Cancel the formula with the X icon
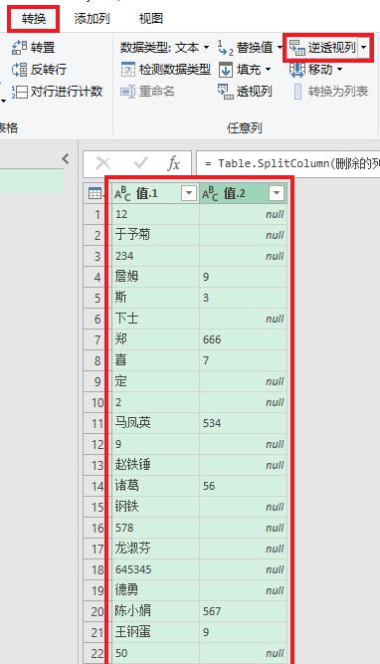 tap(103, 163)
